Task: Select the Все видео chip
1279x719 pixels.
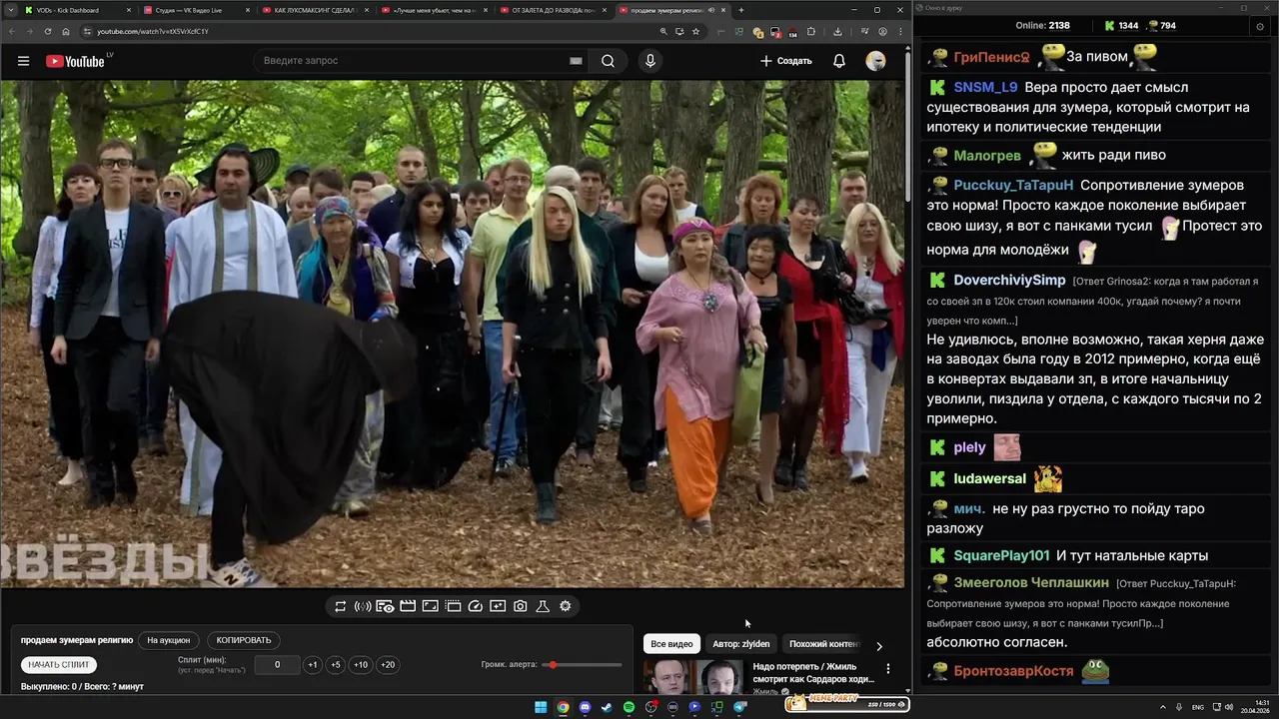Action: pos(671,644)
